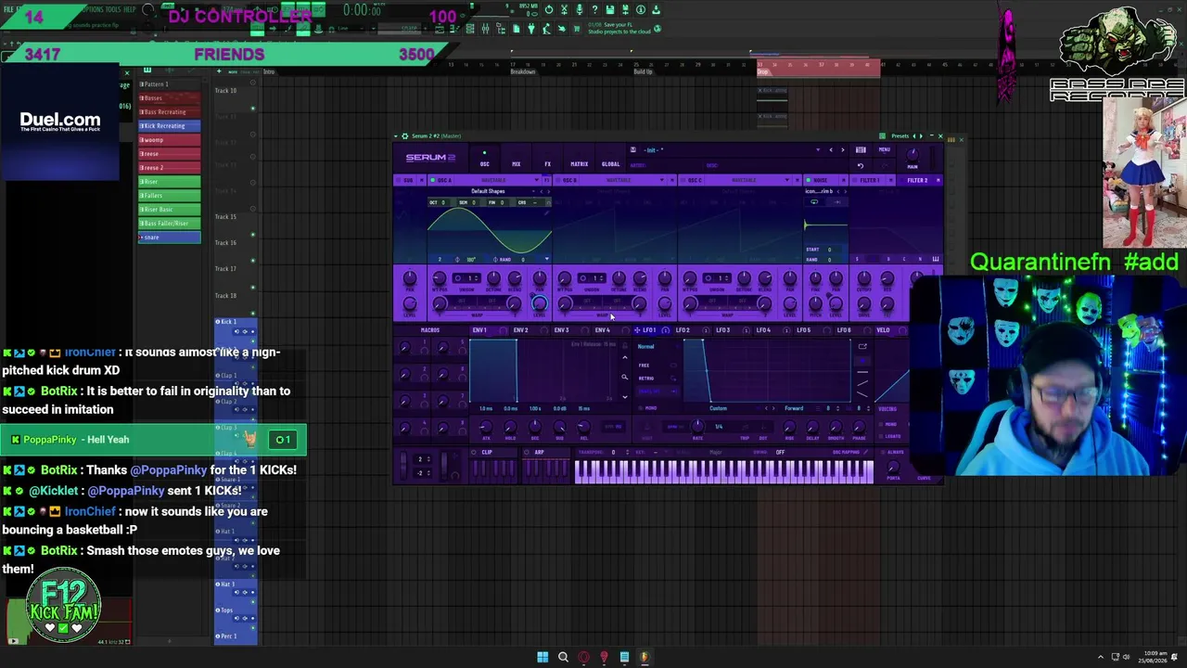Toggle OSC A on or off
The image size is (1187, 668).
click(x=432, y=180)
